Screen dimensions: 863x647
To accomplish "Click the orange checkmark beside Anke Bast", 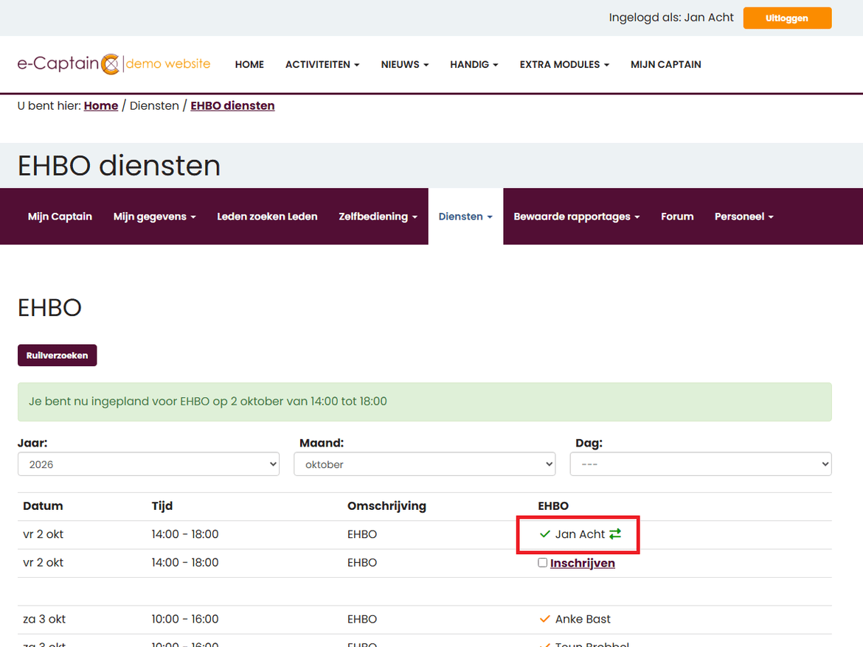I will [545, 619].
